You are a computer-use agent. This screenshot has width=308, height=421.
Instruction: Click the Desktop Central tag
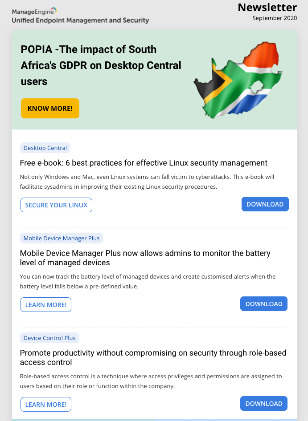click(45, 148)
